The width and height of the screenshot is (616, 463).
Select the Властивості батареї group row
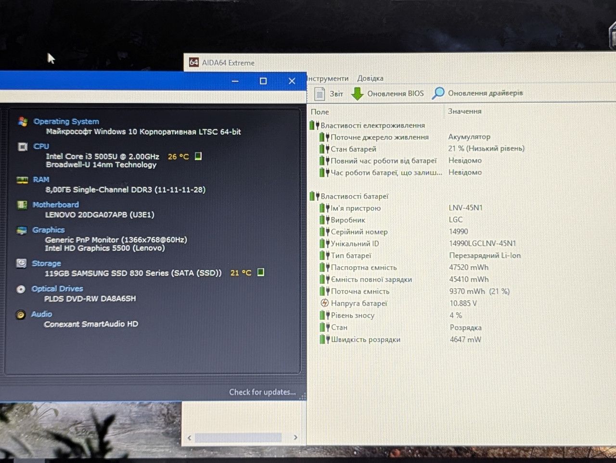point(349,196)
